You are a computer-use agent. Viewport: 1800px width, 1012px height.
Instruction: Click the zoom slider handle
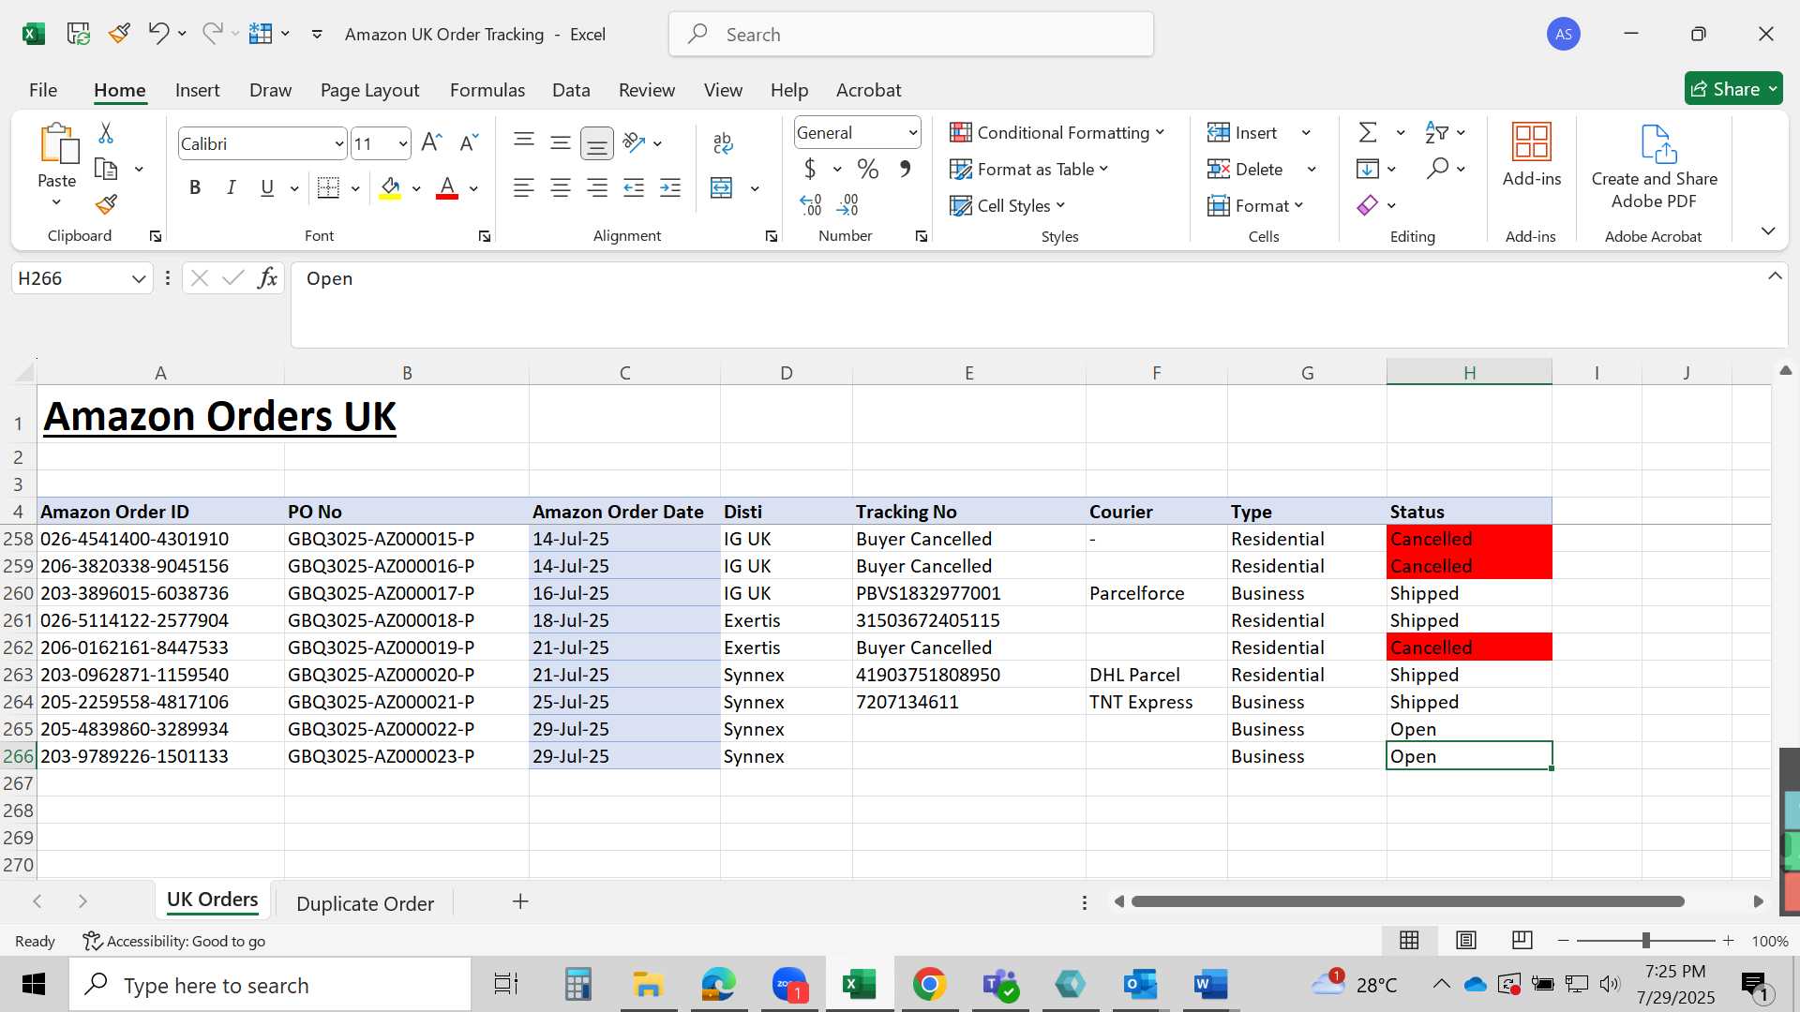(x=1645, y=940)
